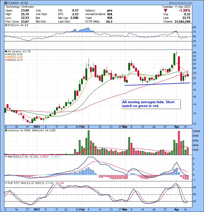Click the P/E value -9.37

click(x=75, y=10)
